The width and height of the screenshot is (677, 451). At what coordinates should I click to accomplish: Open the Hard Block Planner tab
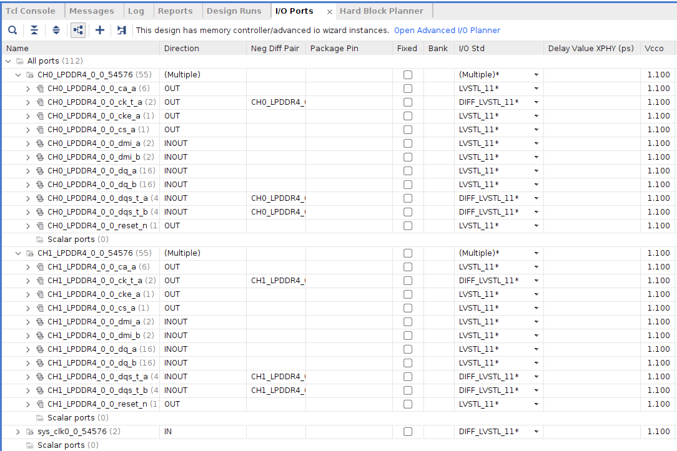click(383, 10)
